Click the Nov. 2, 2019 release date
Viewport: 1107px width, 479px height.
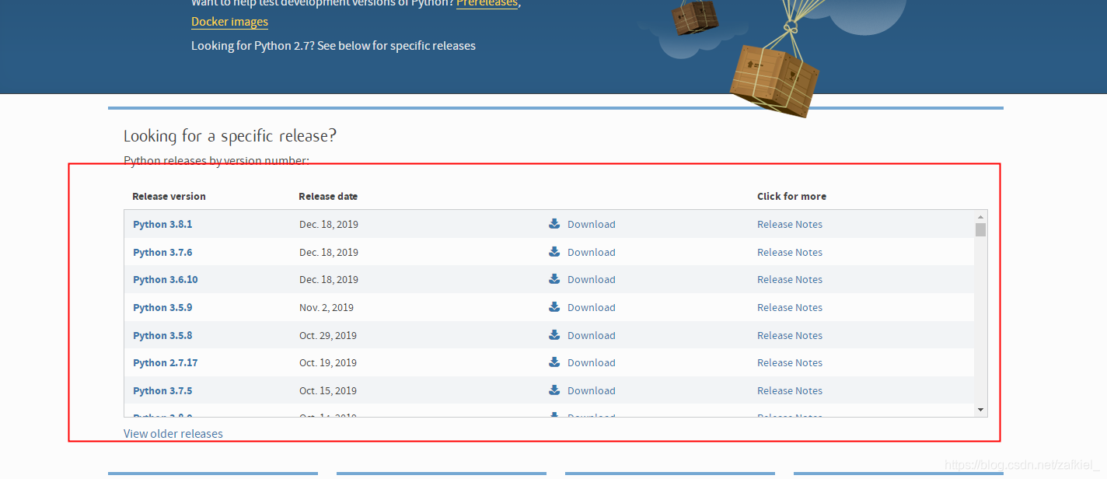[x=327, y=307]
